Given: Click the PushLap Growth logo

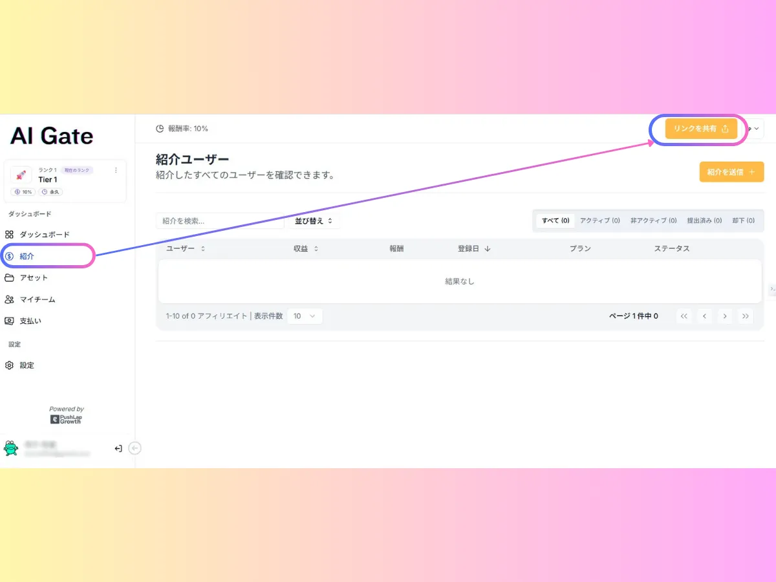Looking at the screenshot, I should (67, 420).
